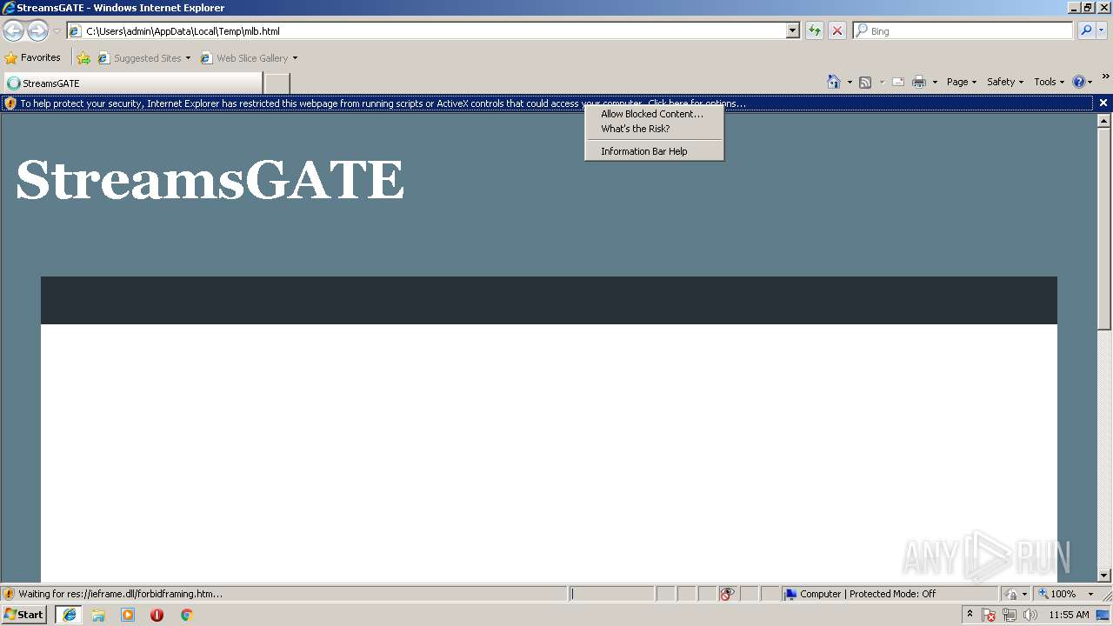This screenshot has height=626, width=1113.
Task: Open the Windows Start button
Action: pyautogui.click(x=24, y=614)
